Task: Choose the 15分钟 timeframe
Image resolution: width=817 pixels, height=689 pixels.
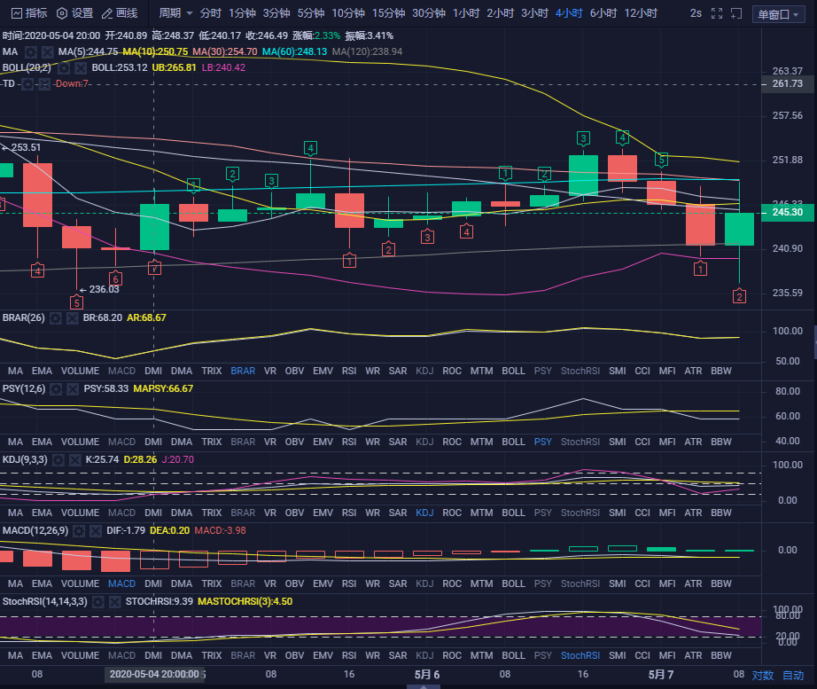Action: [388, 13]
